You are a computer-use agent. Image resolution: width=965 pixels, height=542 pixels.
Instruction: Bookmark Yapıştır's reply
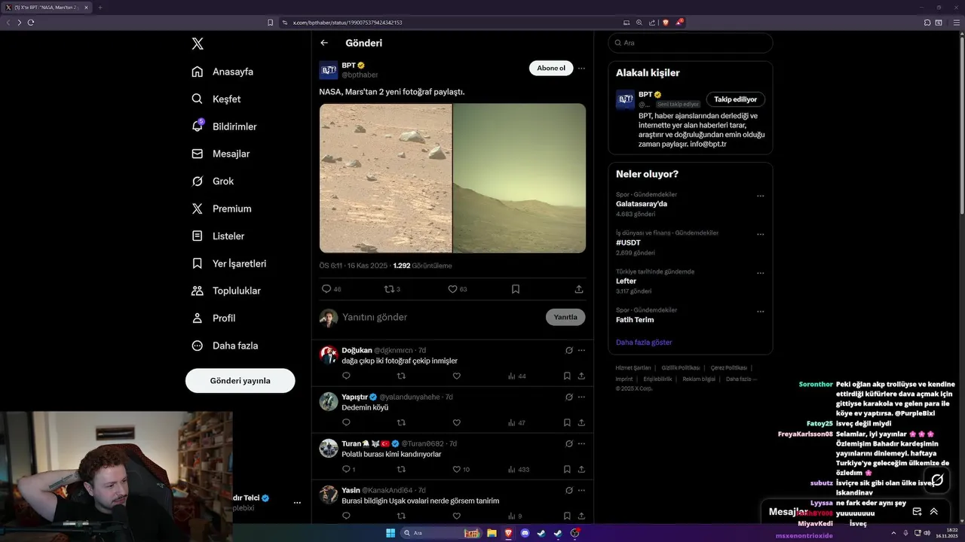pyautogui.click(x=567, y=422)
